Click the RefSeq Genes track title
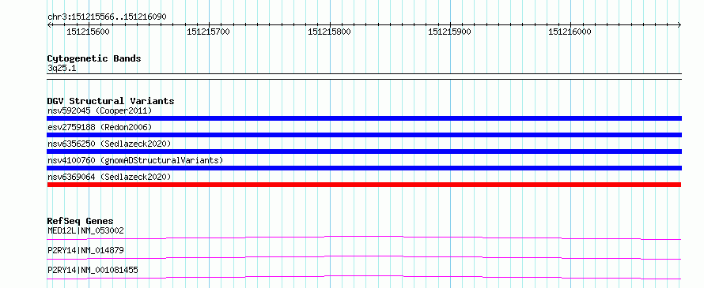The height and width of the screenshot is (288, 704). coord(81,221)
